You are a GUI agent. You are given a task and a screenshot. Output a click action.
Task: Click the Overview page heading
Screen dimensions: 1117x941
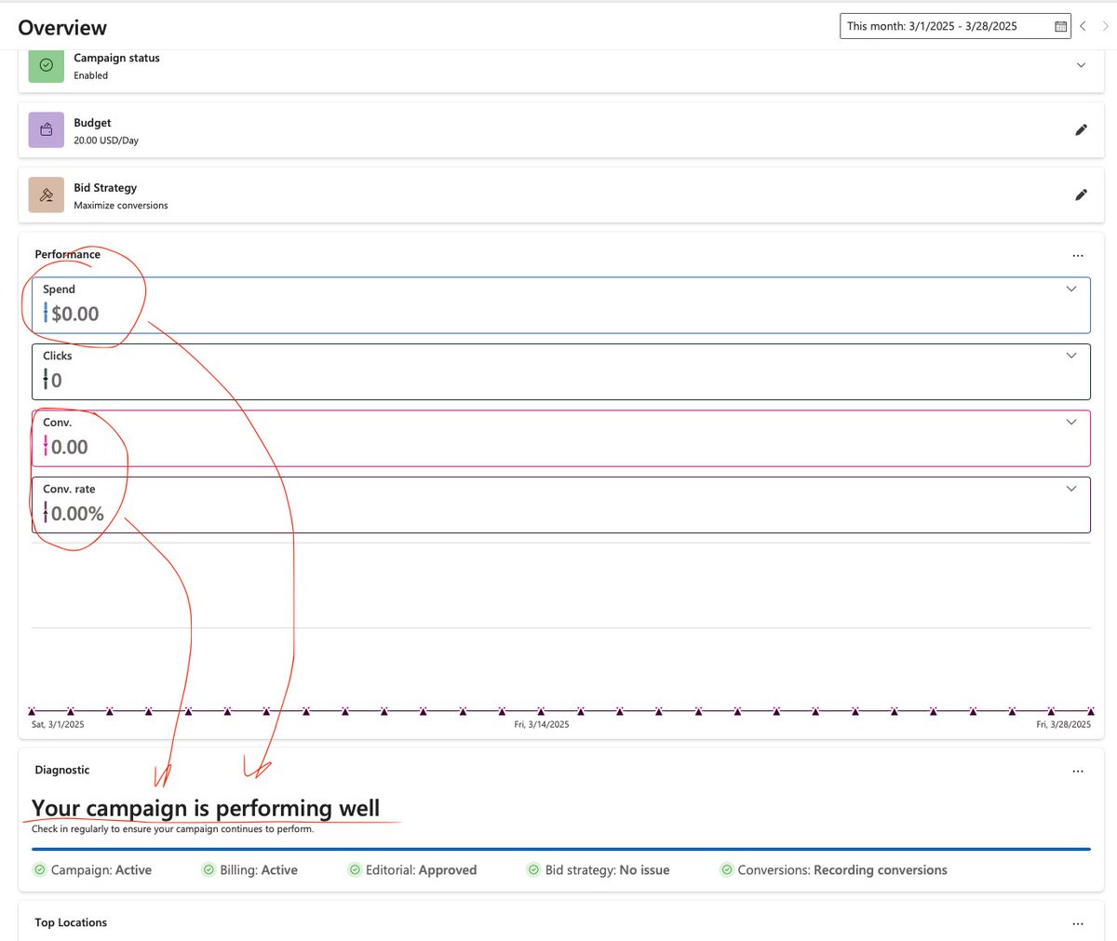coord(62,28)
